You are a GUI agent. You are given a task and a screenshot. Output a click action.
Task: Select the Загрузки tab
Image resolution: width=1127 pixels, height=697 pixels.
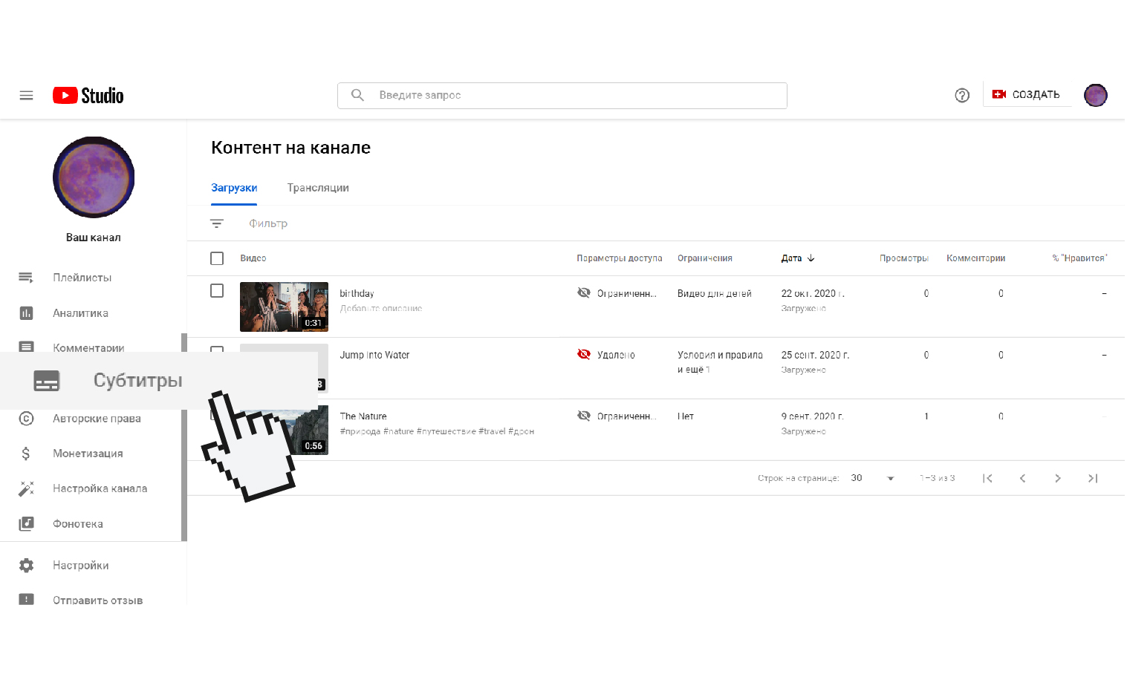pos(234,188)
